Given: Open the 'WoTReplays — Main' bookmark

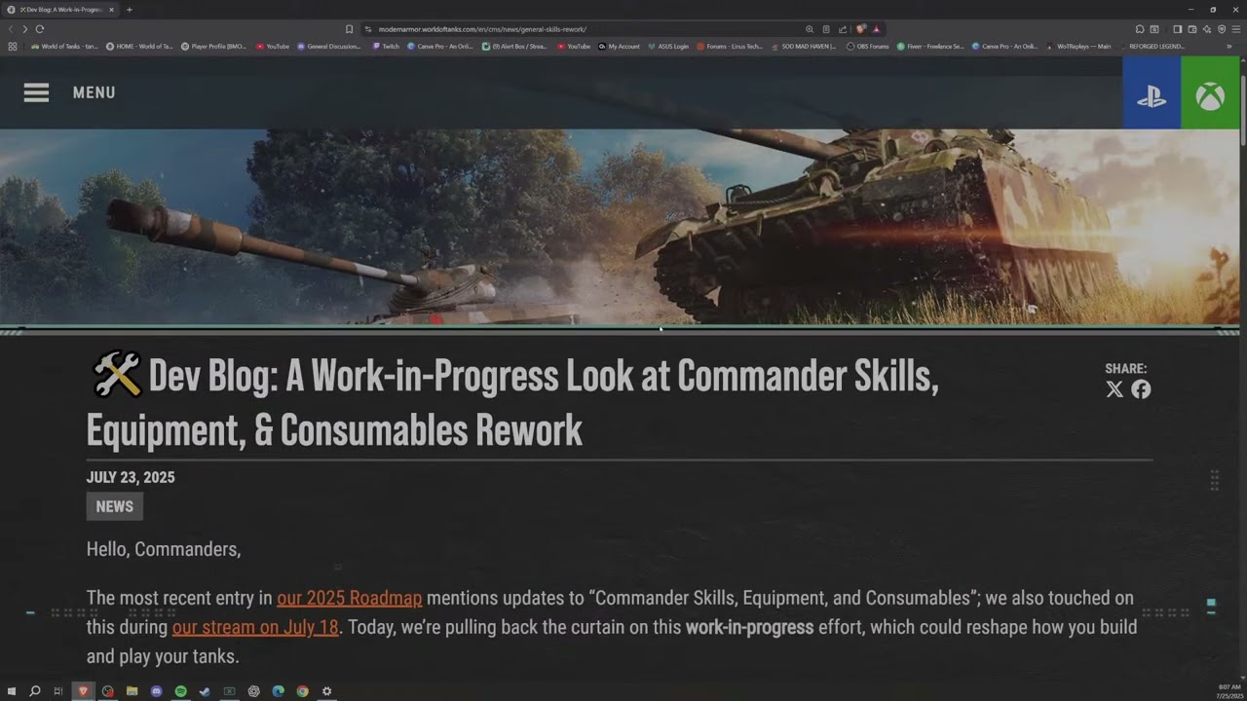Looking at the screenshot, I should 1078,46.
